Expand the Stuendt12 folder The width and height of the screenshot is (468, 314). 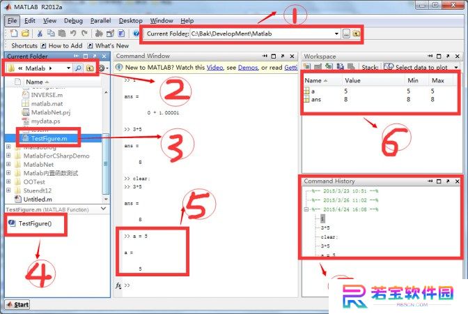(x=8, y=190)
